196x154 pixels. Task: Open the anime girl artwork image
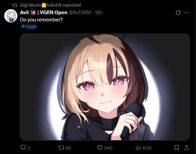(x=105, y=87)
